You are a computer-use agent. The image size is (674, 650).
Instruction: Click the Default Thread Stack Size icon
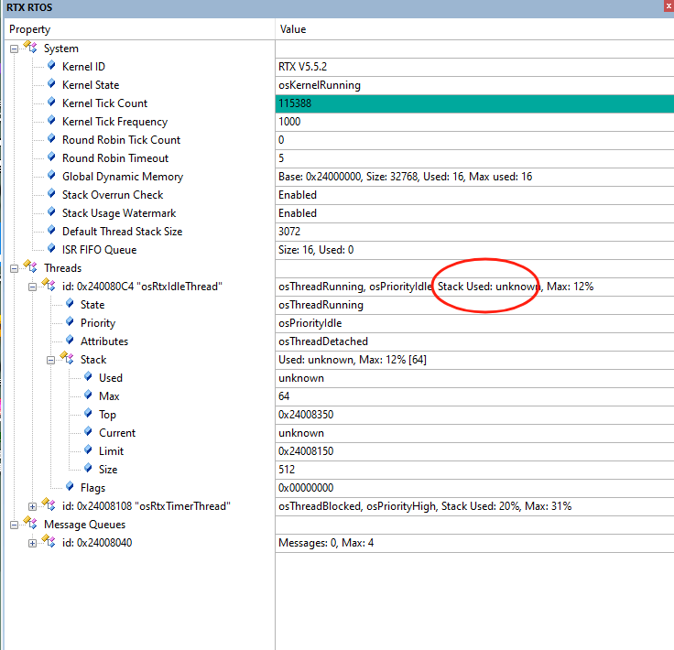[x=51, y=231]
